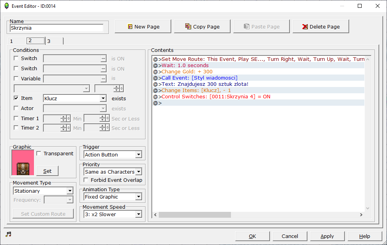This screenshot has width=387, height=245.
Task: Click the music note icon at bottom left
Action: coord(9,234)
